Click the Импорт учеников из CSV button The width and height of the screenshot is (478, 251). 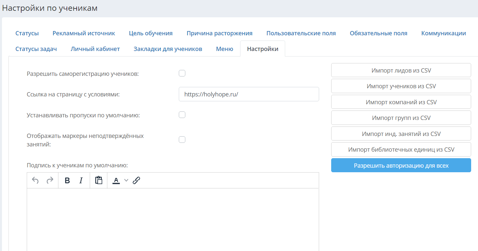pos(401,86)
